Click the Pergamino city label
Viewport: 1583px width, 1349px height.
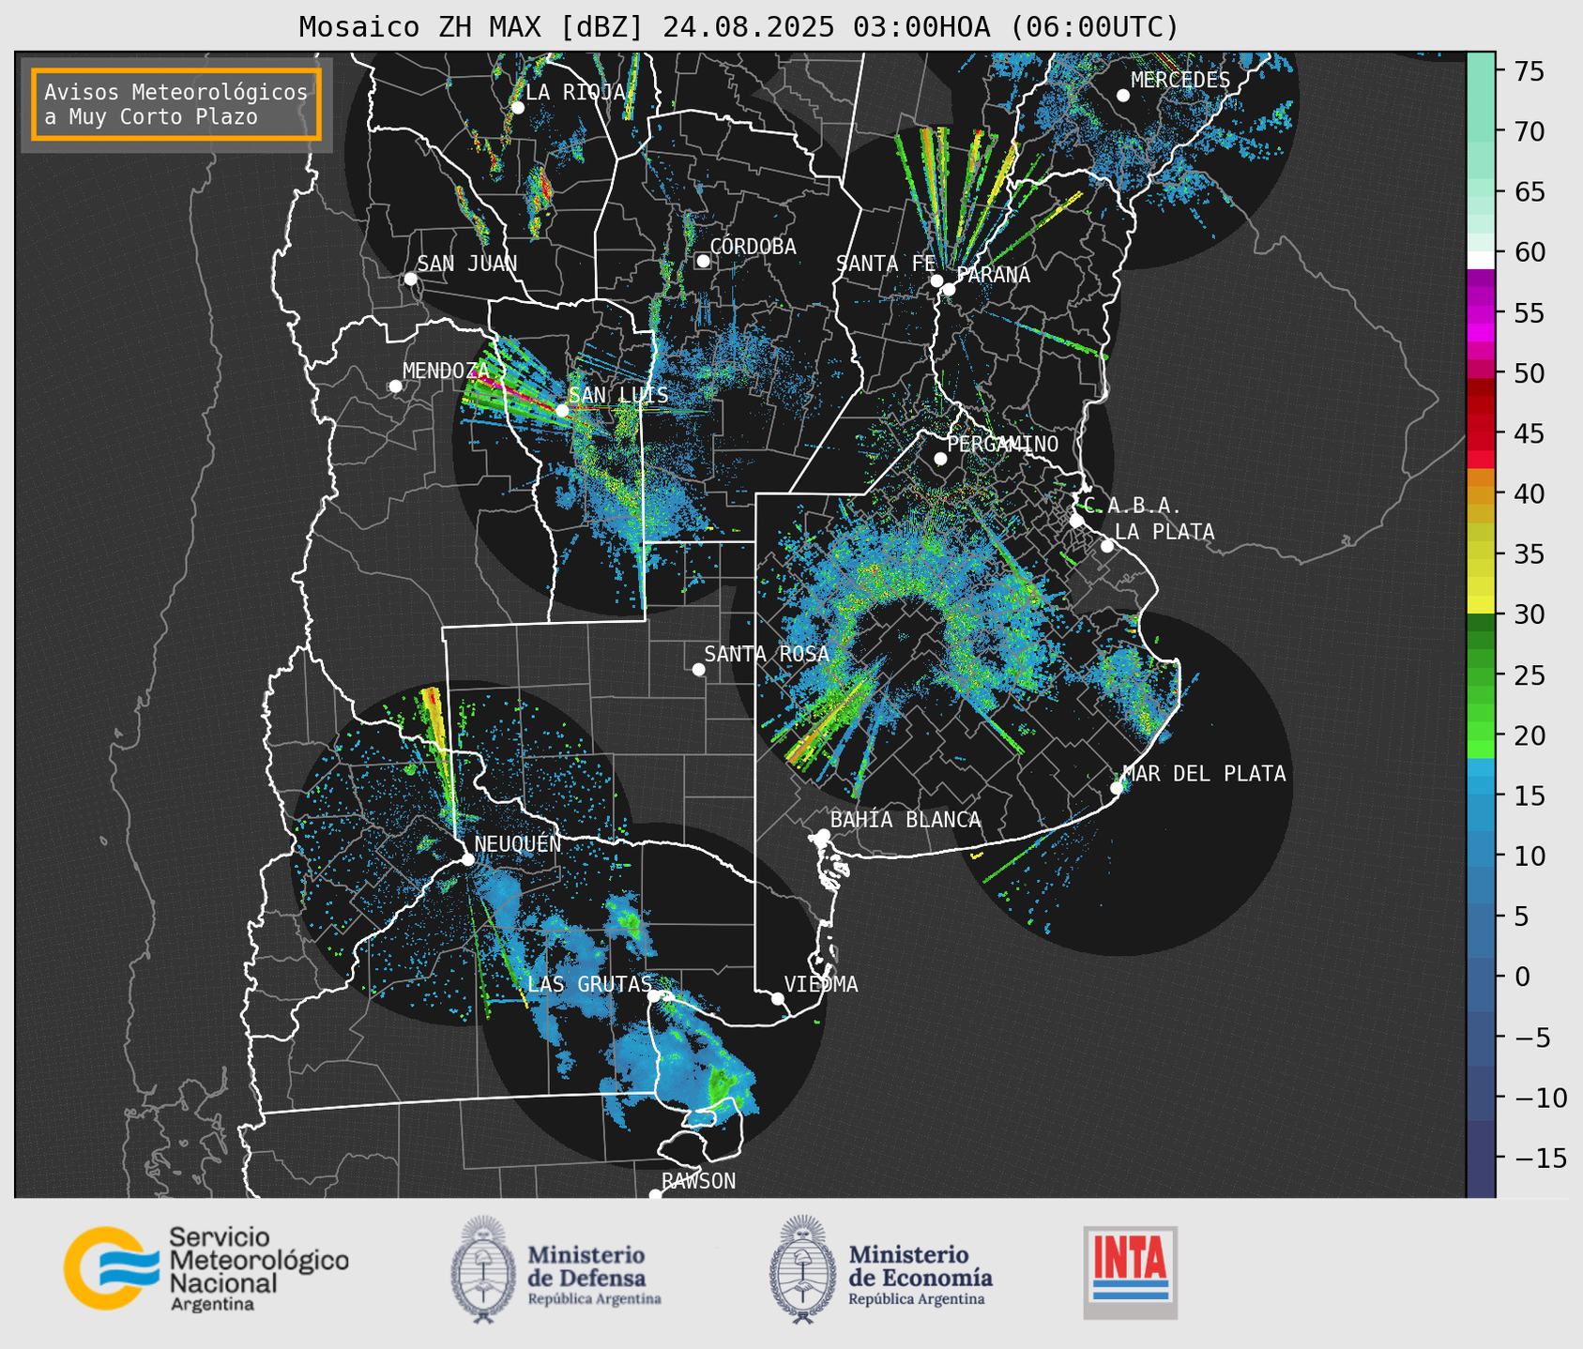[1002, 444]
